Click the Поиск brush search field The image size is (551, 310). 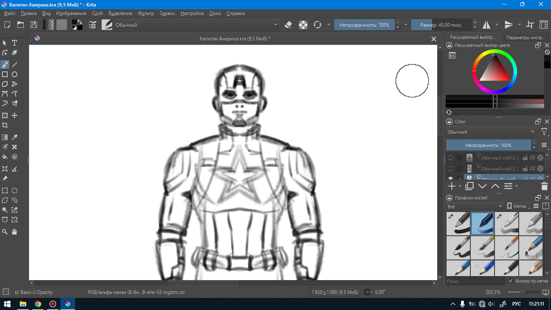tap(475, 281)
